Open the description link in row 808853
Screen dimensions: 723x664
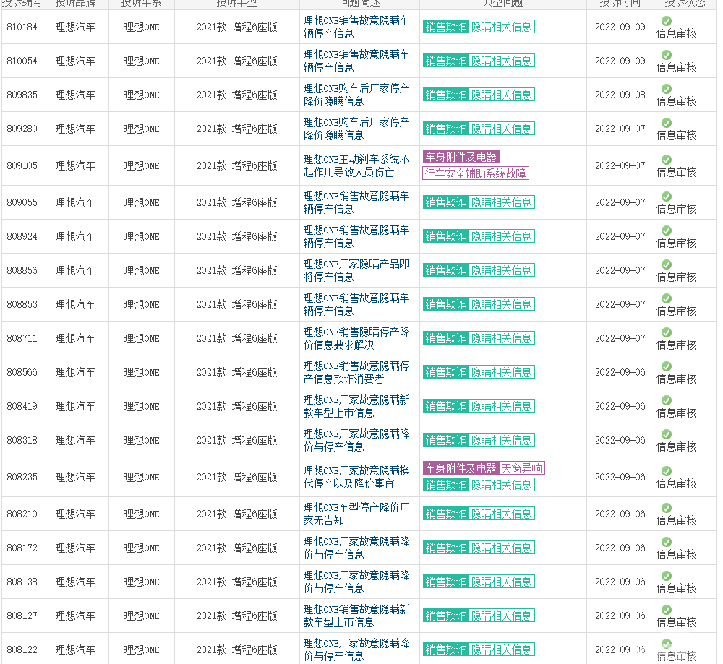coord(356,305)
